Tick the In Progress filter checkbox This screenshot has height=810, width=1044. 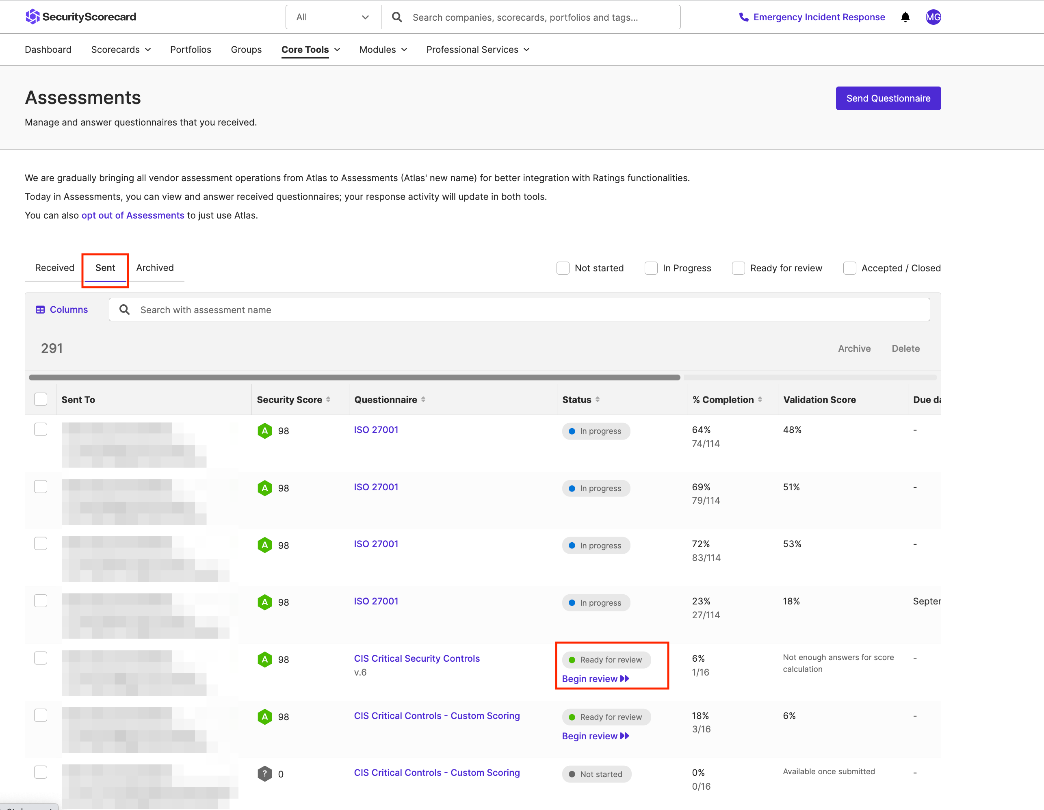tap(651, 268)
